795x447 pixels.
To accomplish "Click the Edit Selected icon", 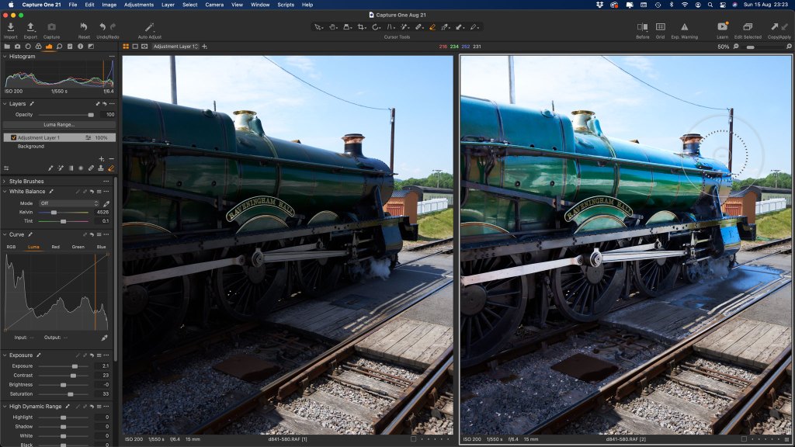I will click(748, 27).
